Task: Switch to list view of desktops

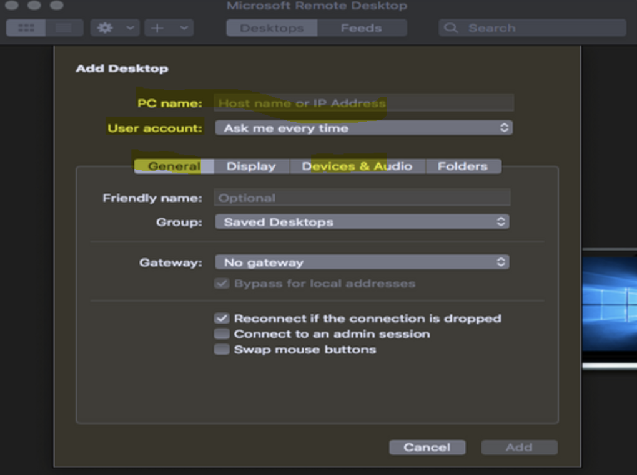Action: [64, 28]
